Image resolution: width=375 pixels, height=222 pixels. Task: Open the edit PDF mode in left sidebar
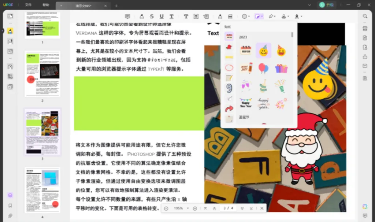pos(10,42)
